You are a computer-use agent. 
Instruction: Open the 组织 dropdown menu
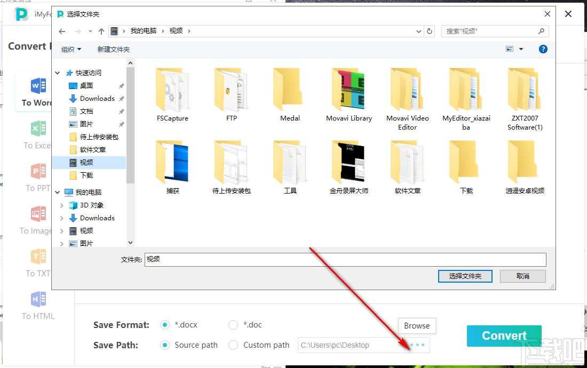[71, 50]
